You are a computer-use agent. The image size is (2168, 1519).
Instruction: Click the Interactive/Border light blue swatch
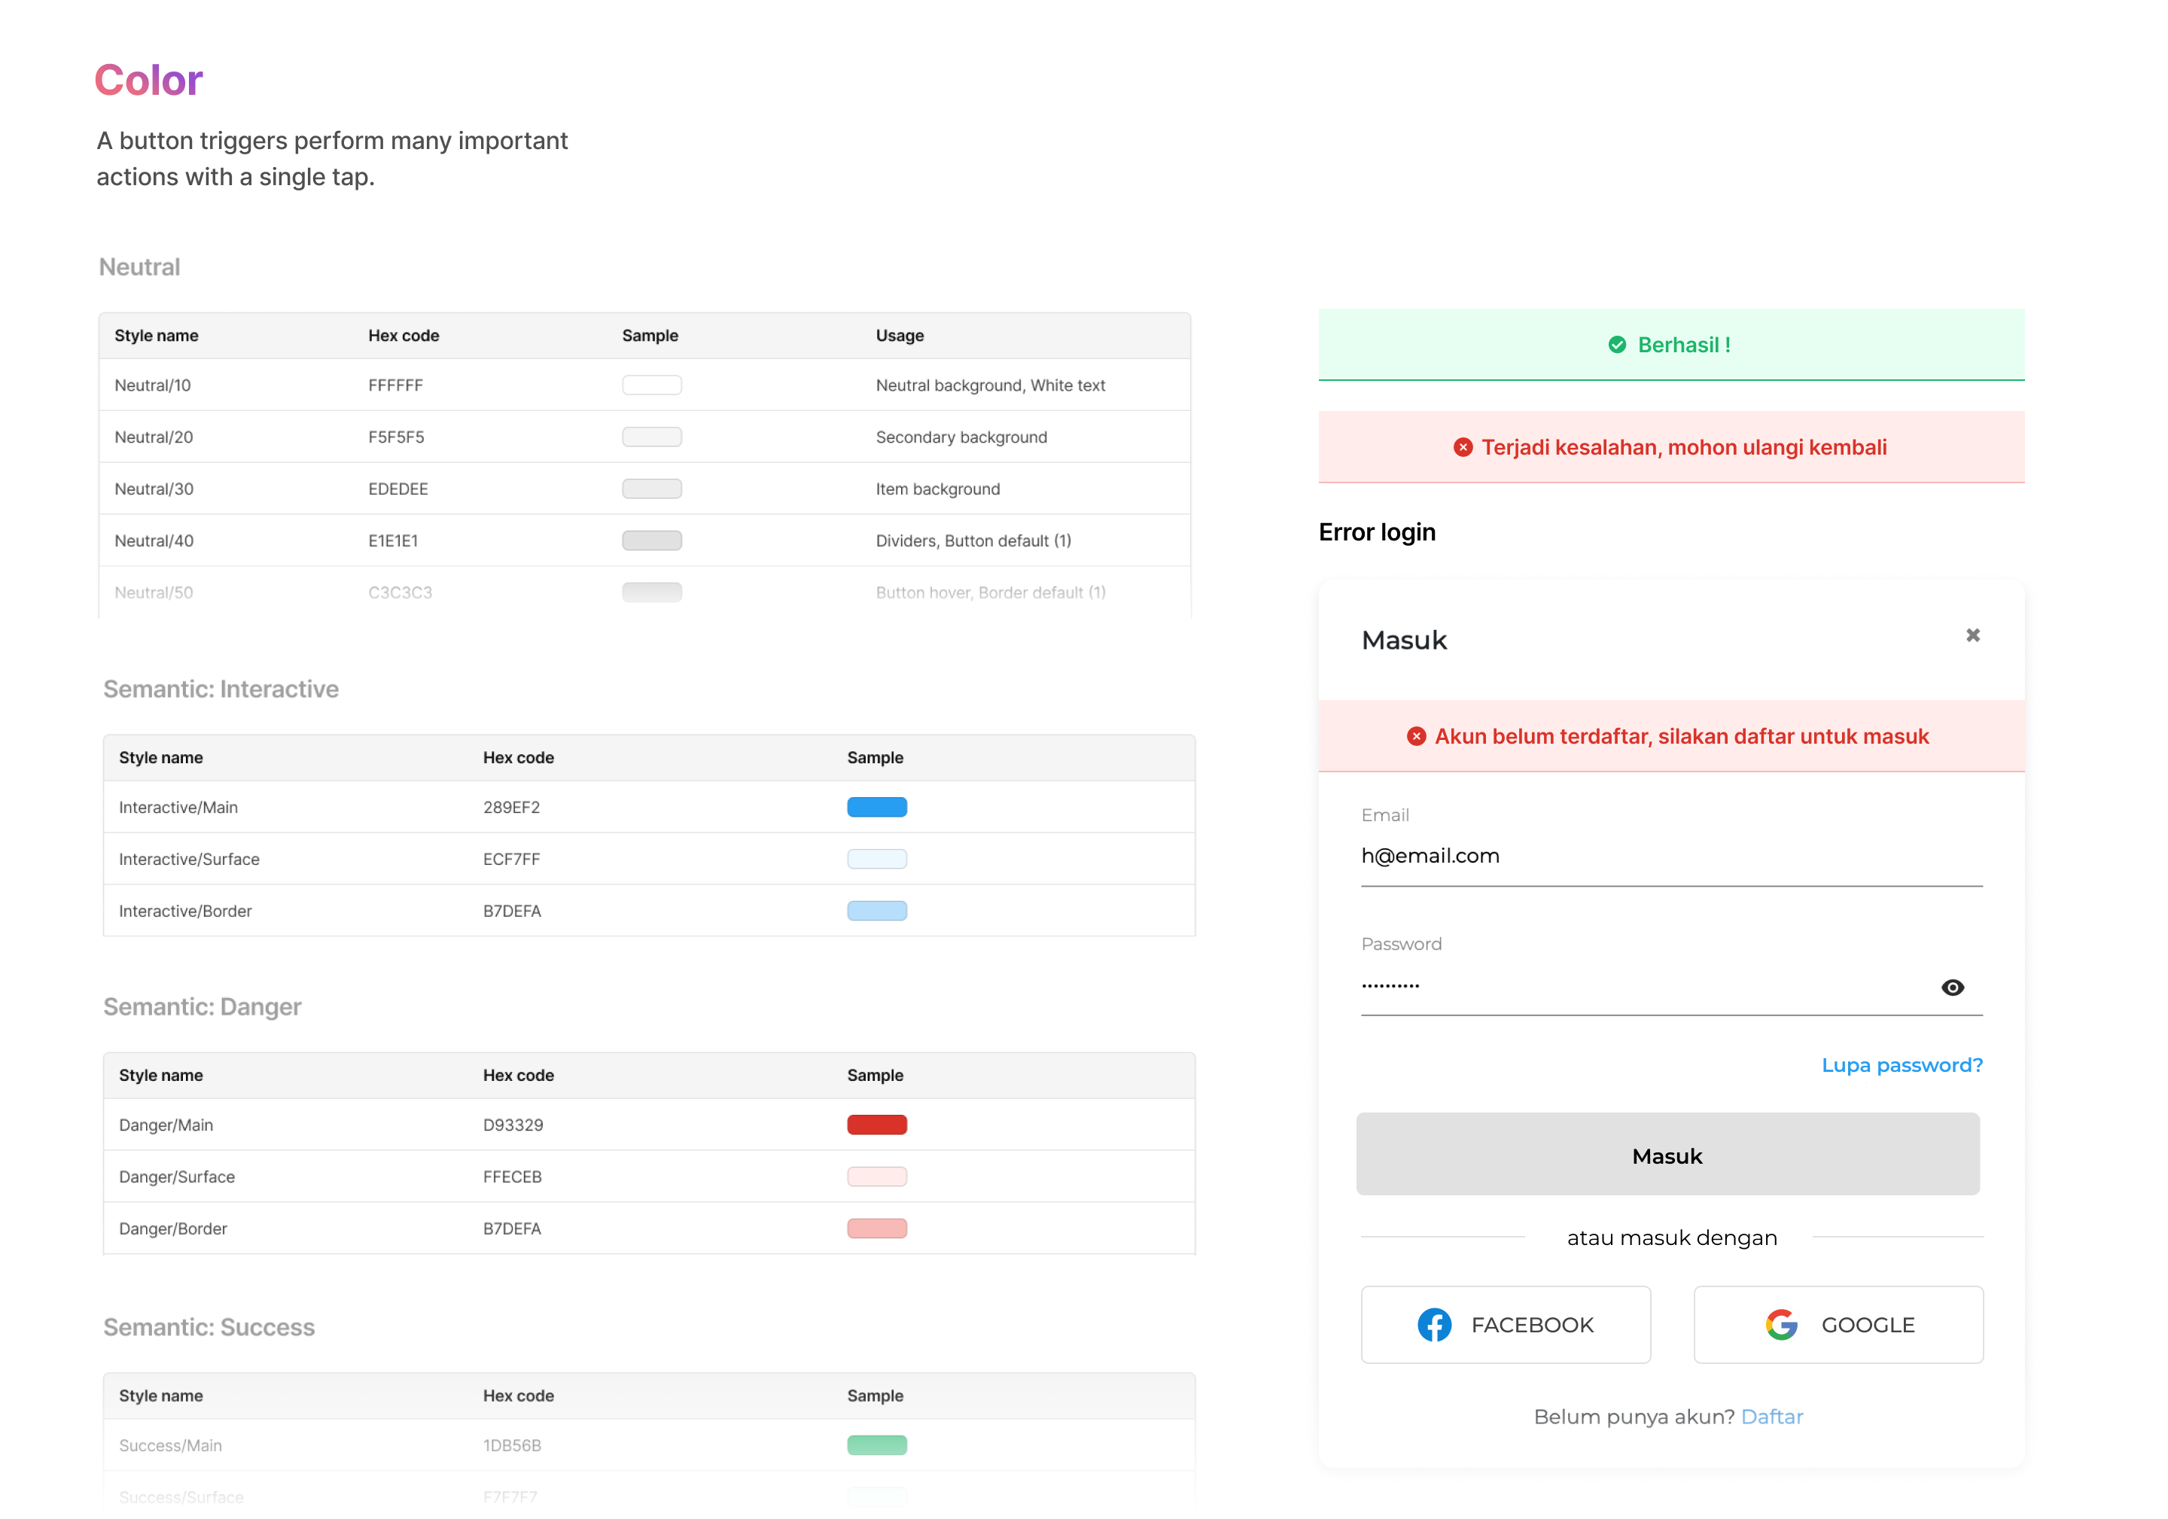(876, 911)
